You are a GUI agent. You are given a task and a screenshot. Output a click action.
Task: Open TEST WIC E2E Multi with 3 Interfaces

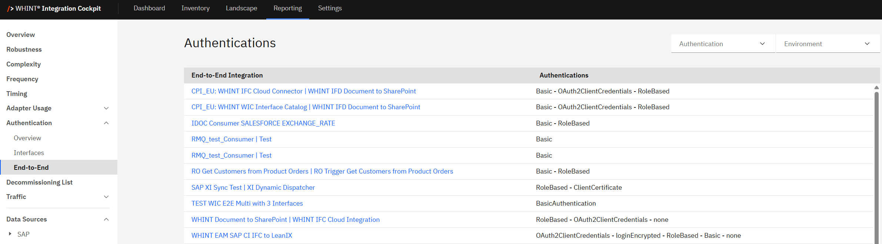click(247, 203)
